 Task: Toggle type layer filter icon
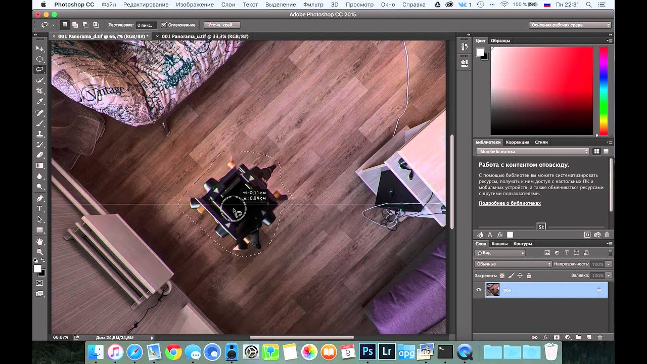pos(566,253)
